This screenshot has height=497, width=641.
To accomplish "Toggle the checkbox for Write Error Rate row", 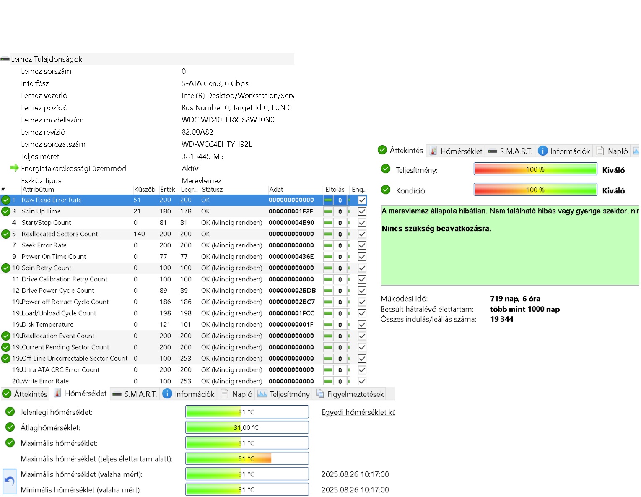I will tap(362, 381).
